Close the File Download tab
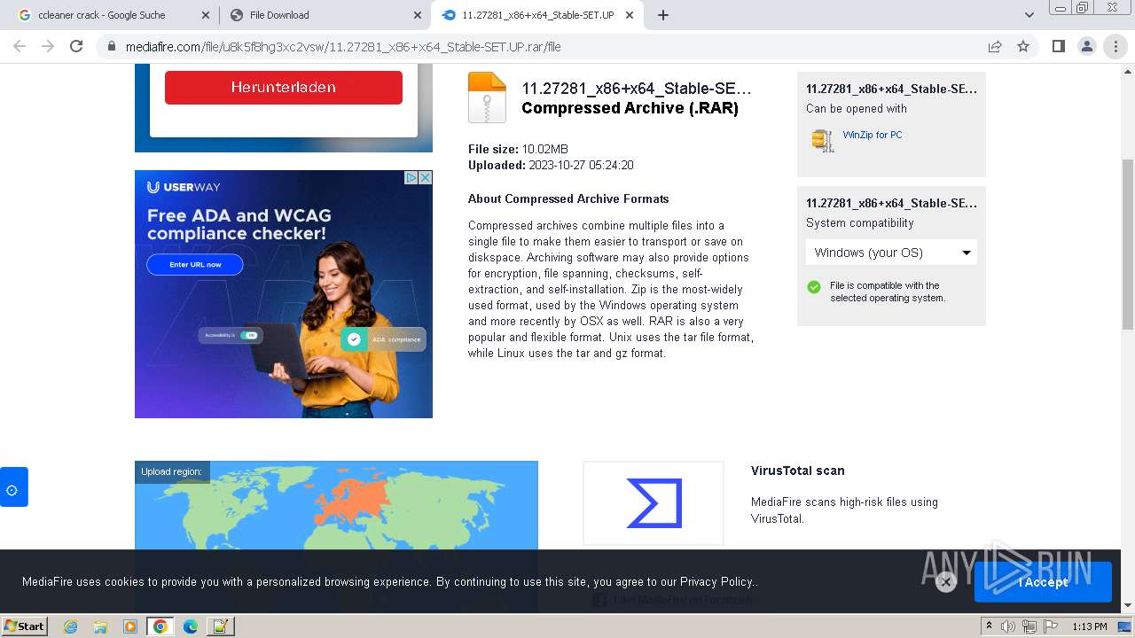The width and height of the screenshot is (1135, 638). (x=418, y=15)
